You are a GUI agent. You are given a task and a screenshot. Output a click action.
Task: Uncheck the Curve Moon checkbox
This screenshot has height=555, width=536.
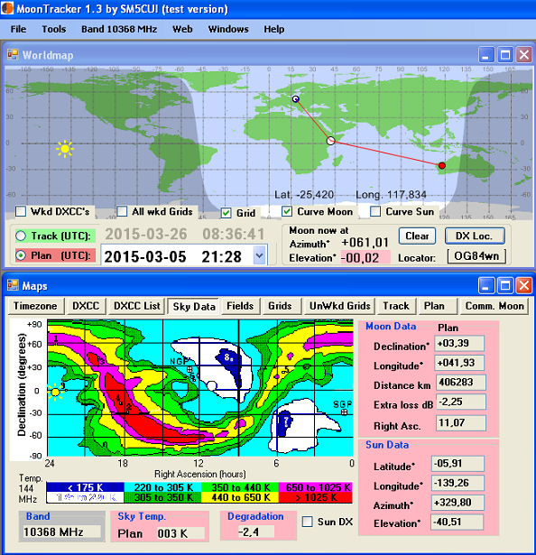tap(287, 211)
